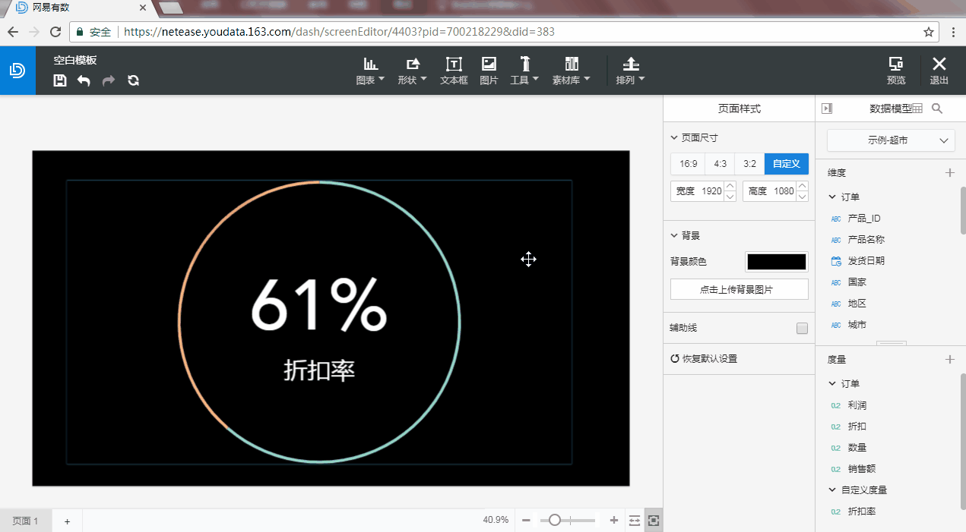966x532 pixels.
Task: Open the black 背景颜色 color swatch
Action: click(x=777, y=262)
